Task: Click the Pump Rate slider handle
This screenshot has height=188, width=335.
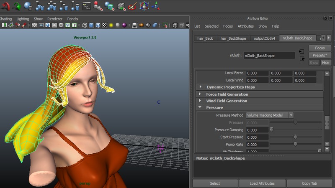Action: tap(295, 144)
